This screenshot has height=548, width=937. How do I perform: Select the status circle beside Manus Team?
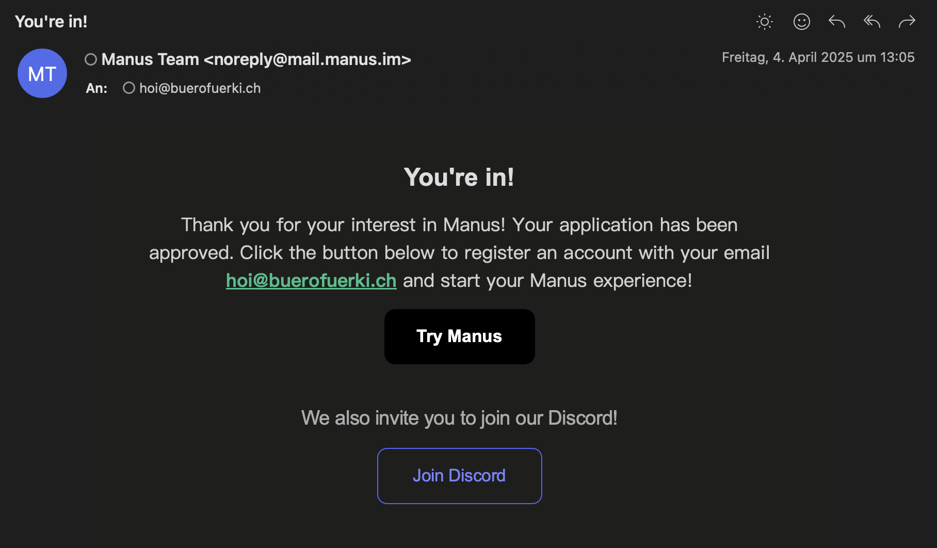[x=91, y=60]
